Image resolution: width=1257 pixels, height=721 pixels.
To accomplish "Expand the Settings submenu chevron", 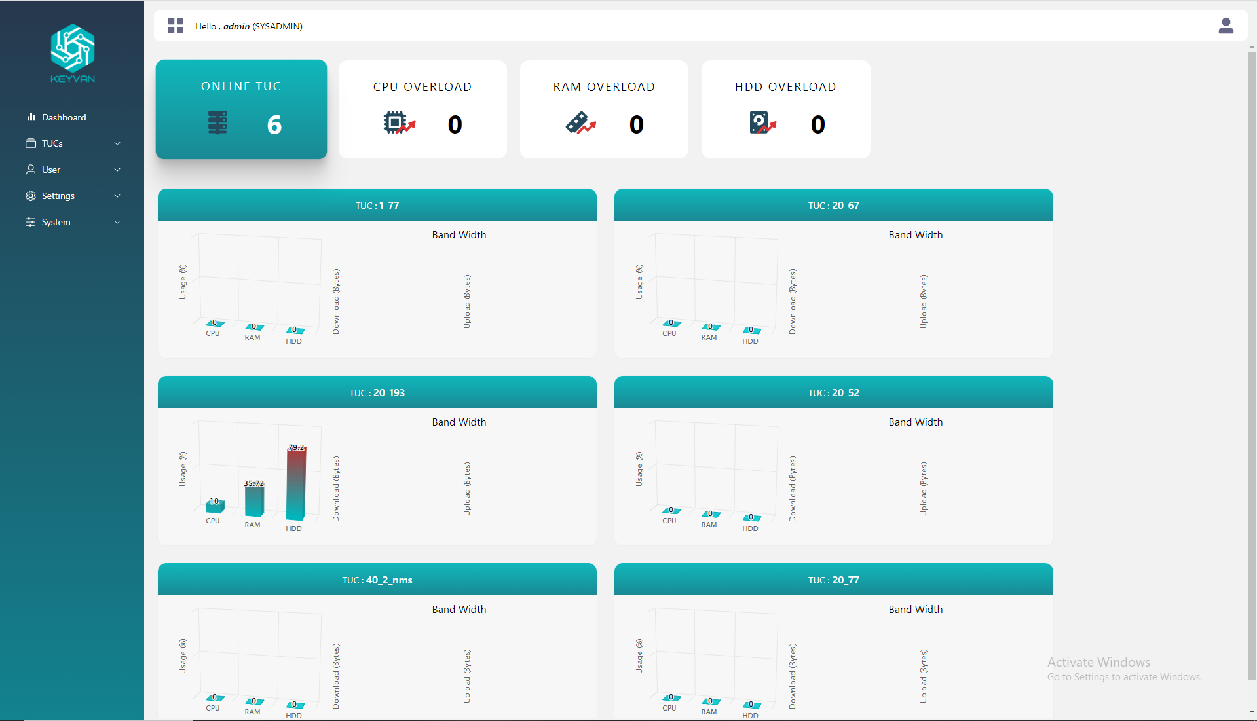I will click(117, 196).
